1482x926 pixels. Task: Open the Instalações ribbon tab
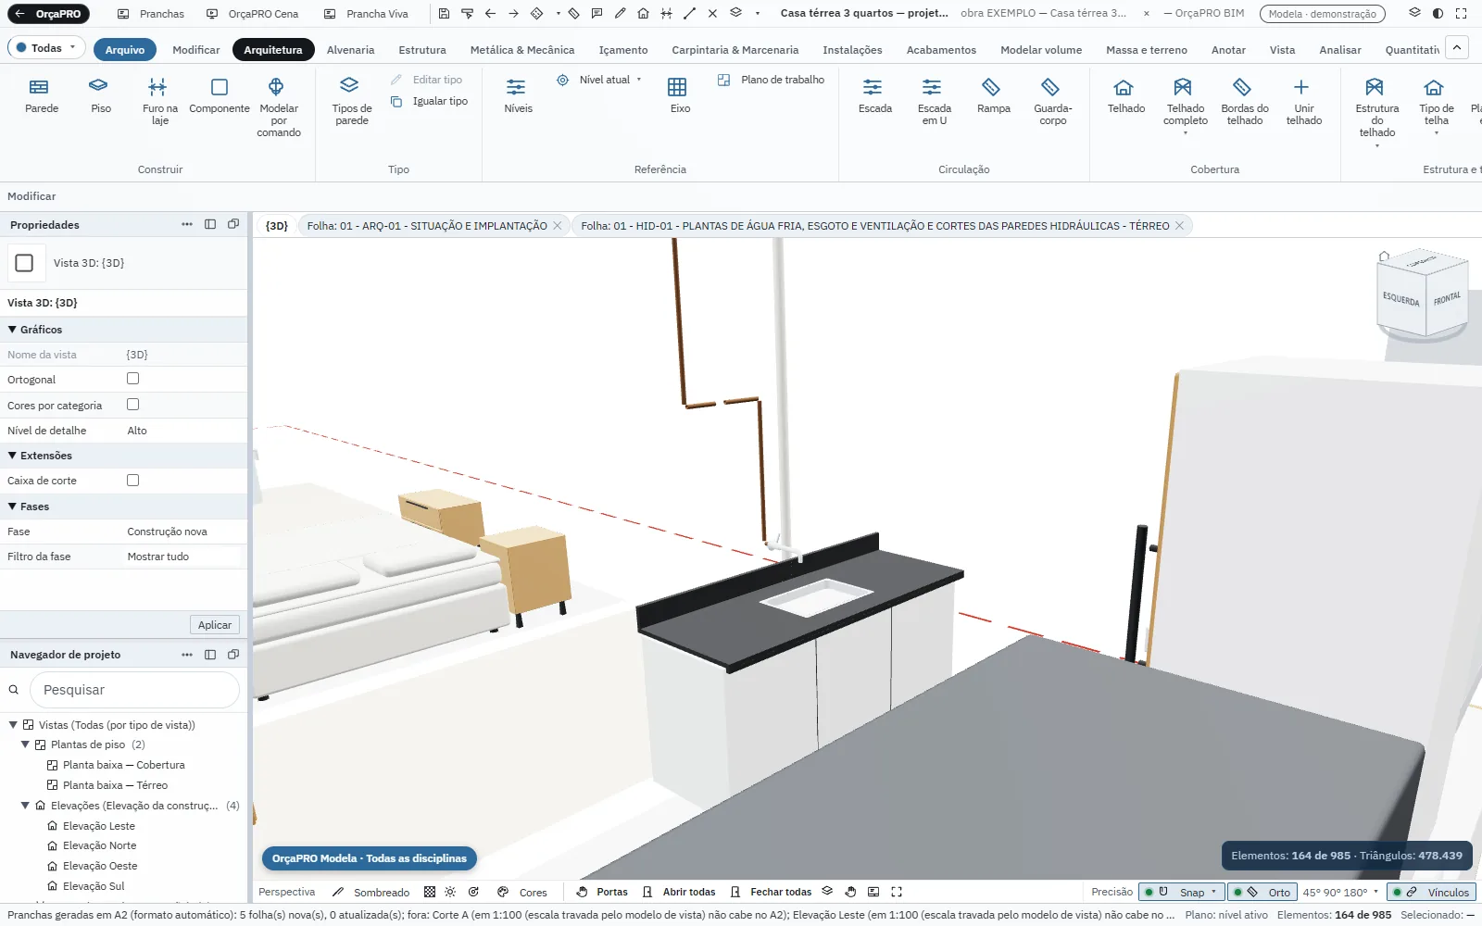852,50
